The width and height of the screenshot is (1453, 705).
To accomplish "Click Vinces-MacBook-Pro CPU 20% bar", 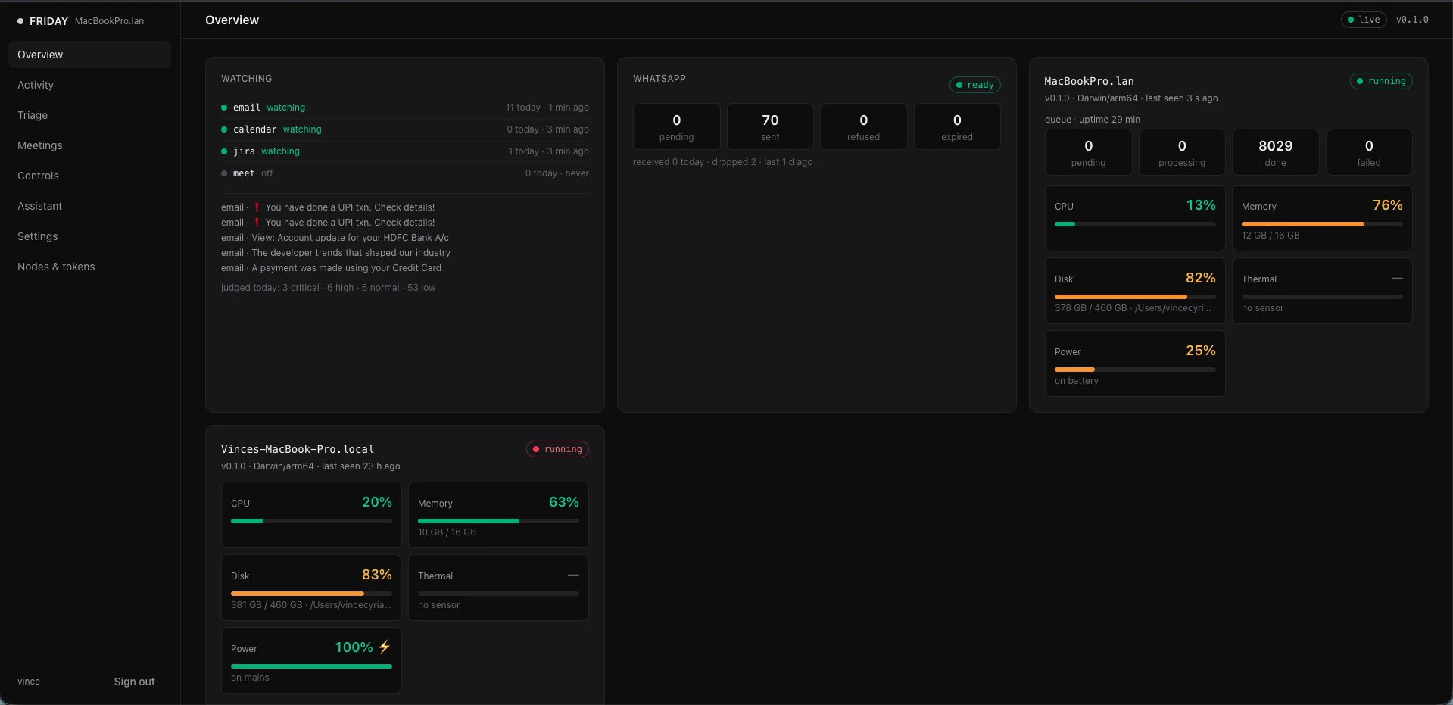I will 311,521.
